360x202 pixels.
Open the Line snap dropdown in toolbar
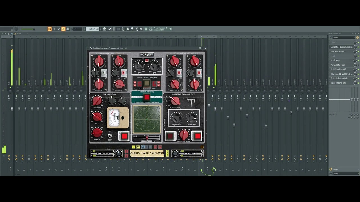(x=77, y=29)
